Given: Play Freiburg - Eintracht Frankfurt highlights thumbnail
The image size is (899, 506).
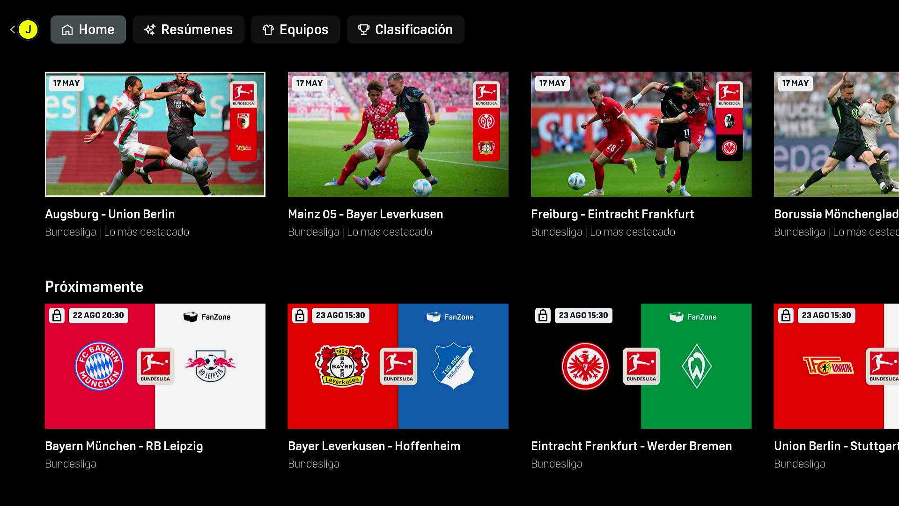Looking at the screenshot, I should click(x=641, y=134).
